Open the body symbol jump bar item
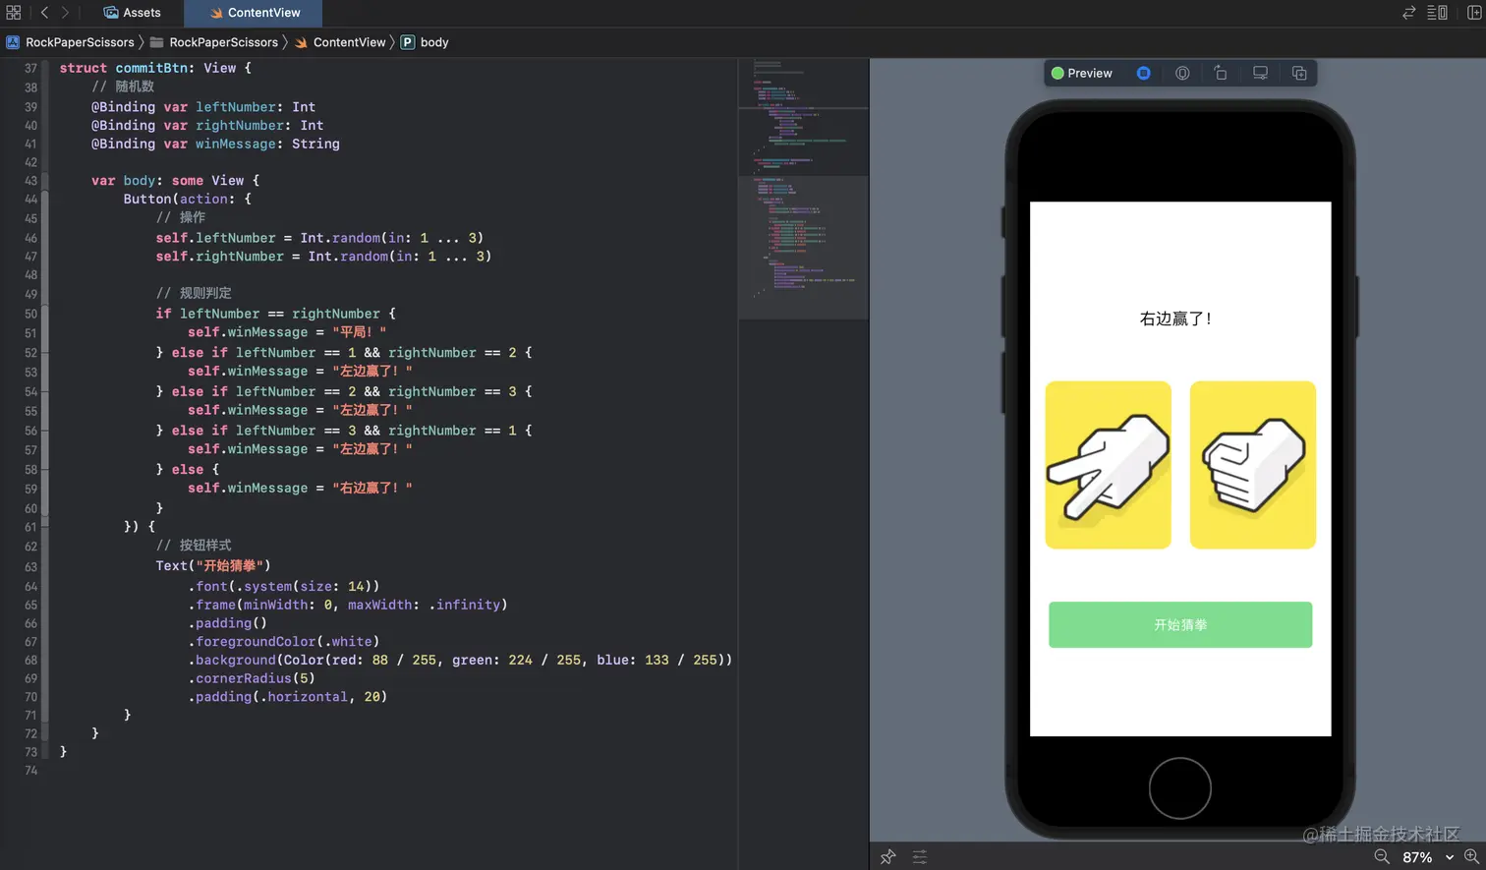The image size is (1486, 870). [425, 42]
